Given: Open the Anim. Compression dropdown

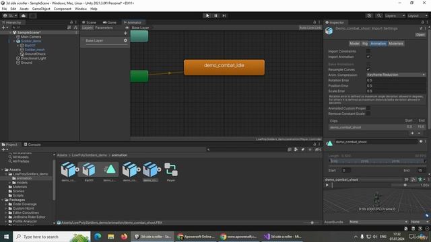Looking at the screenshot, I should point(396,75).
